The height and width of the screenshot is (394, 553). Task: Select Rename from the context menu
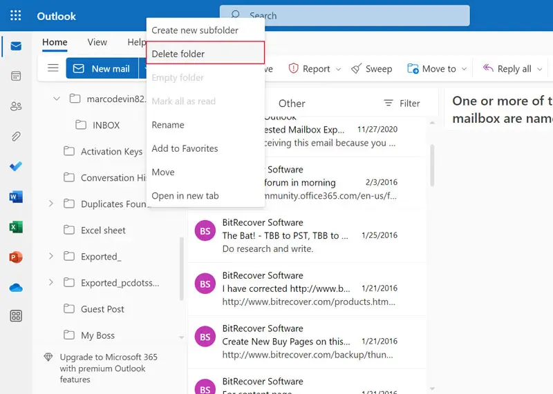168,125
